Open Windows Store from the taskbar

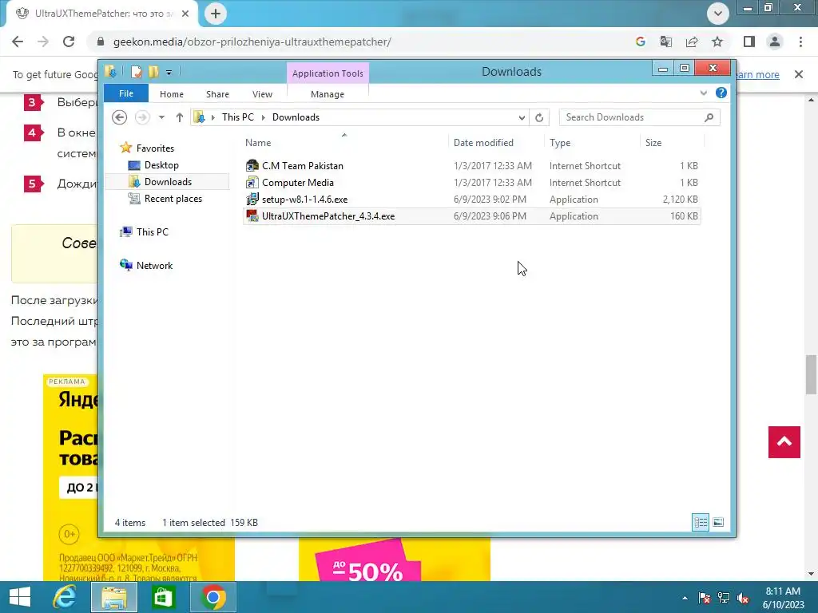pyautogui.click(x=163, y=597)
